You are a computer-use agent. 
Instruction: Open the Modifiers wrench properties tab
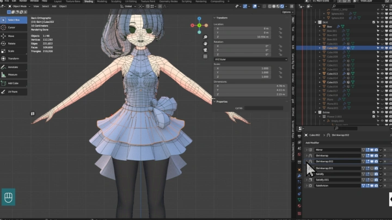pyautogui.click(x=299, y=176)
